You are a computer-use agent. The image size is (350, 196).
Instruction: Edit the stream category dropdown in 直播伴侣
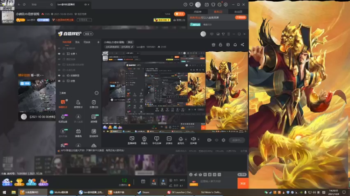[119, 47]
